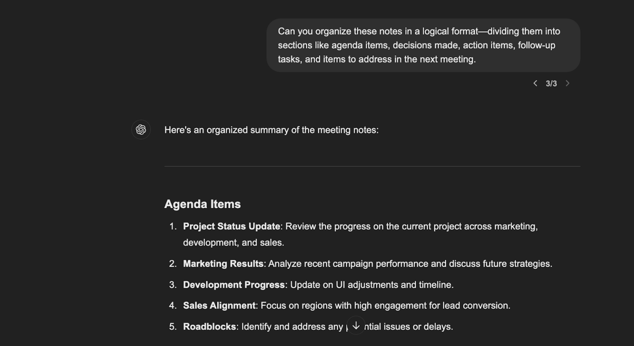Click the Agenda Items heading
The width and height of the screenshot is (634, 346).
(202, 204)
